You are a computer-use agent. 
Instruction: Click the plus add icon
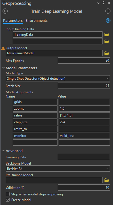(x=108, y=11)
